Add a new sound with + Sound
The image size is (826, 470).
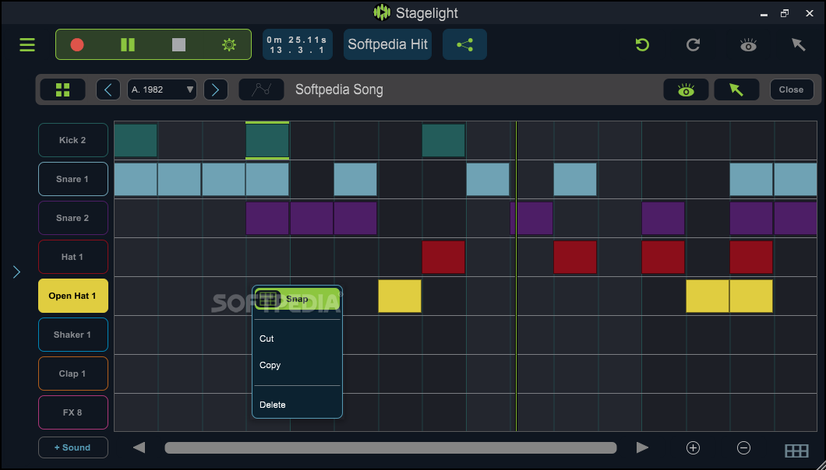click(73, 447)
